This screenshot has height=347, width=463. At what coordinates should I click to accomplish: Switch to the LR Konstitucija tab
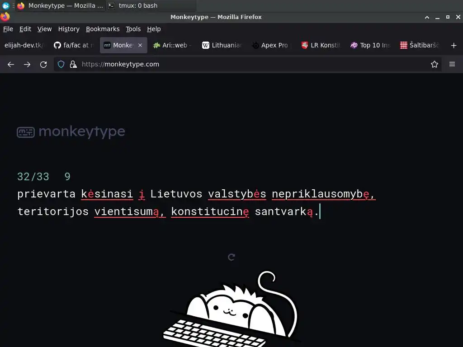click(321, 45)
